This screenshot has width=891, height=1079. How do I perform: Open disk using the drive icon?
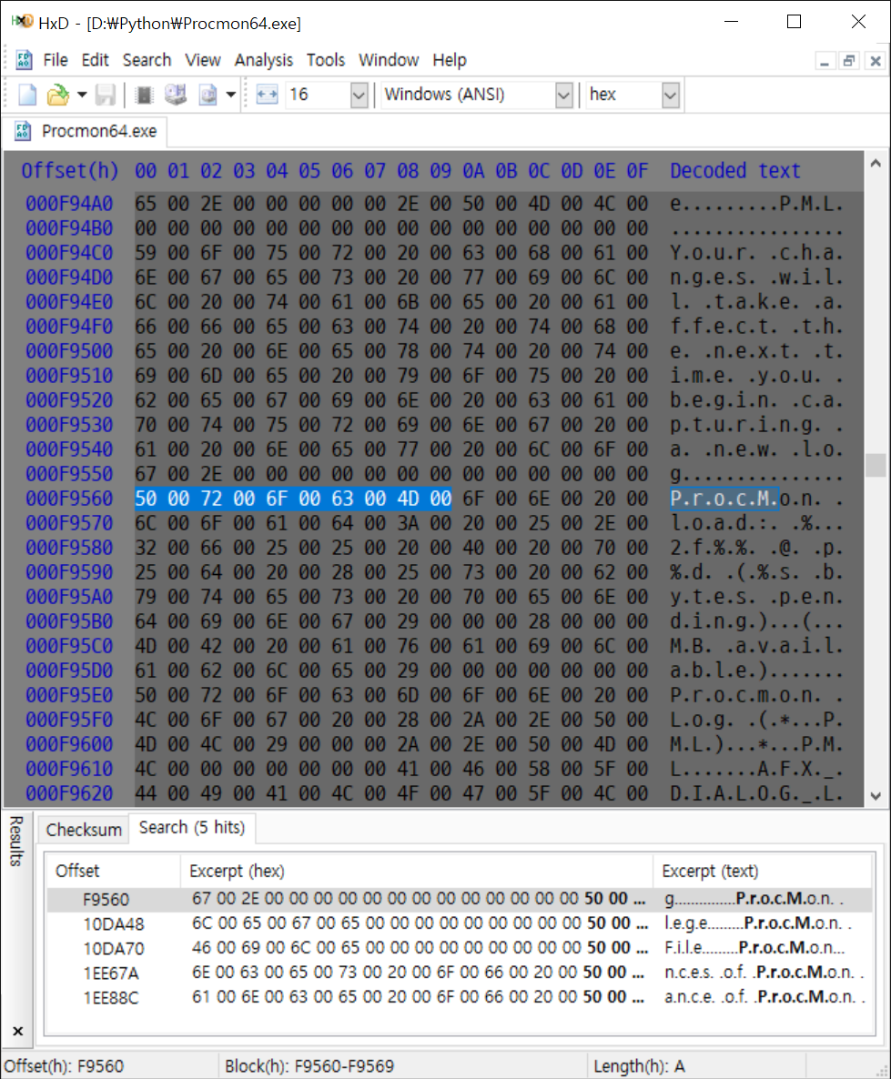click(x=176, y=95)
